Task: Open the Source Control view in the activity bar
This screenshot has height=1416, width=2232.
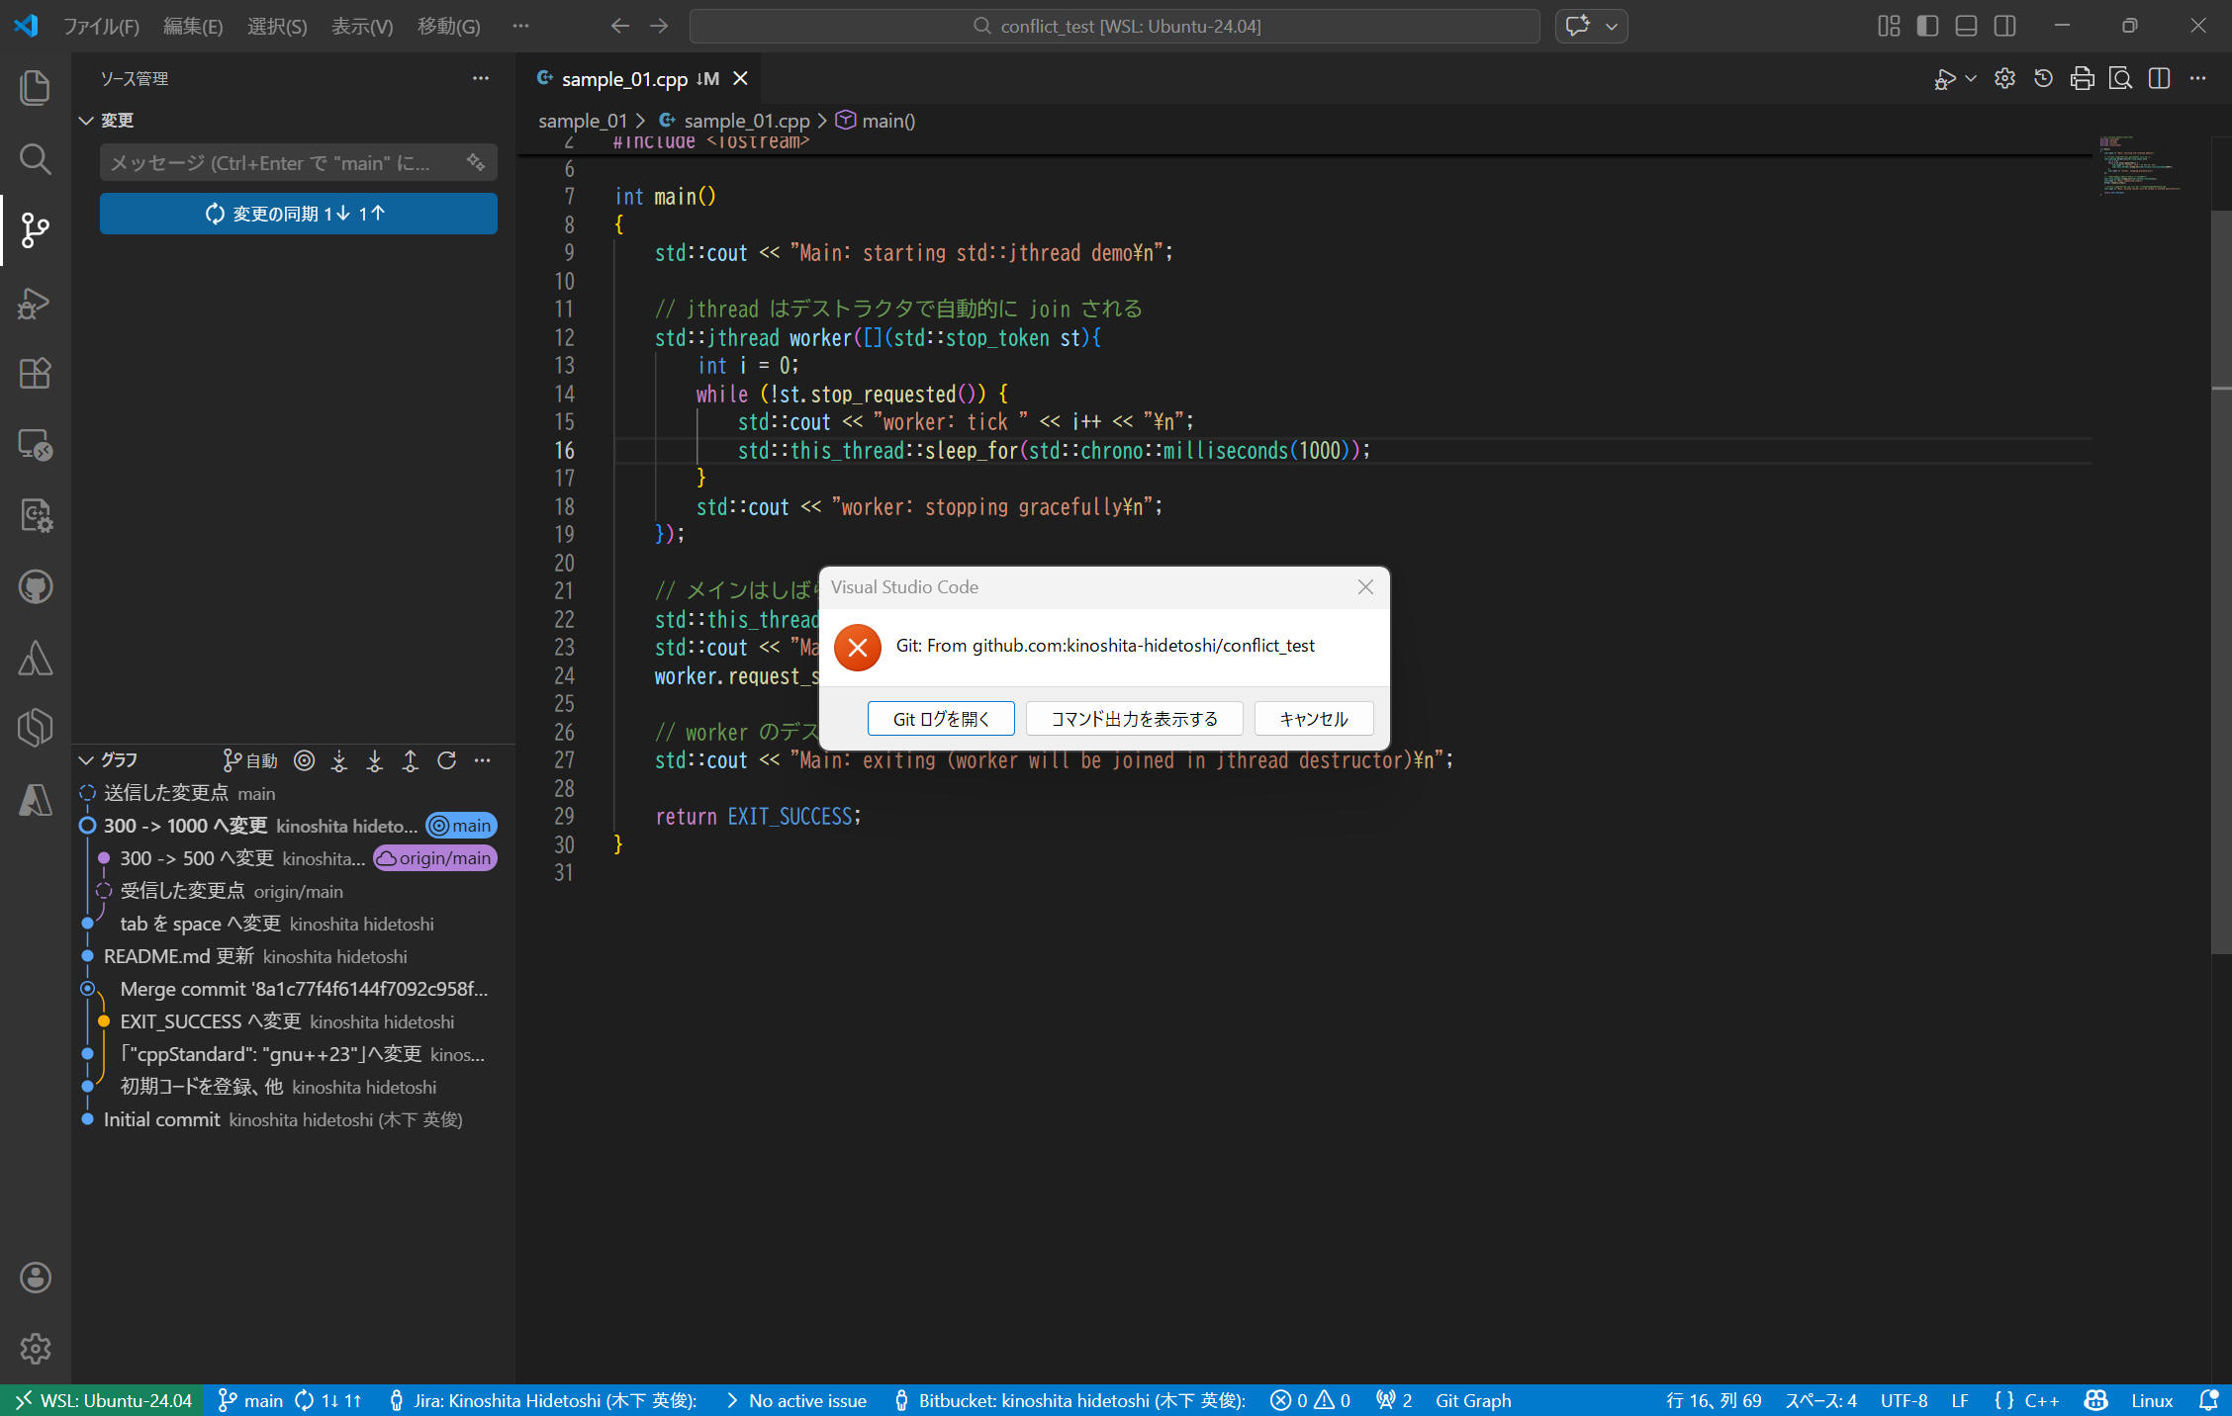Action: tap(36, 230)
